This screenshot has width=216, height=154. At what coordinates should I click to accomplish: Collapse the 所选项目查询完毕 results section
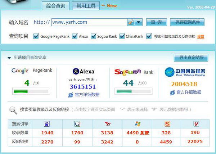point(9,58)
